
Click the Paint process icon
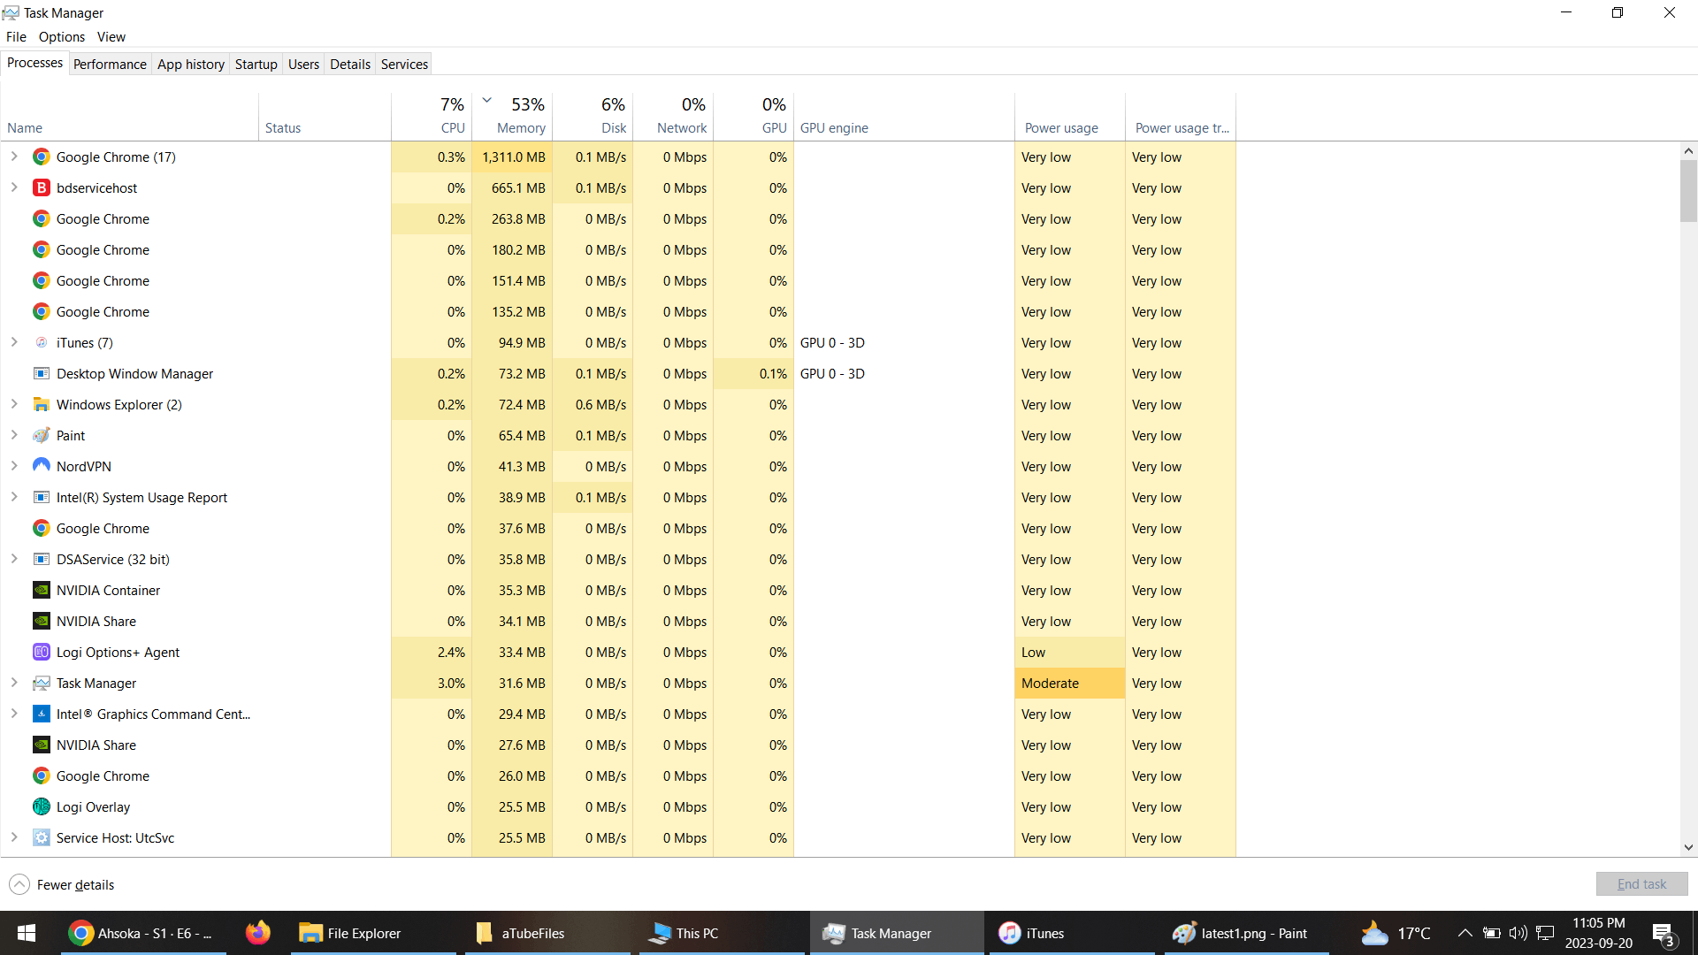click(x=41, y=435)
